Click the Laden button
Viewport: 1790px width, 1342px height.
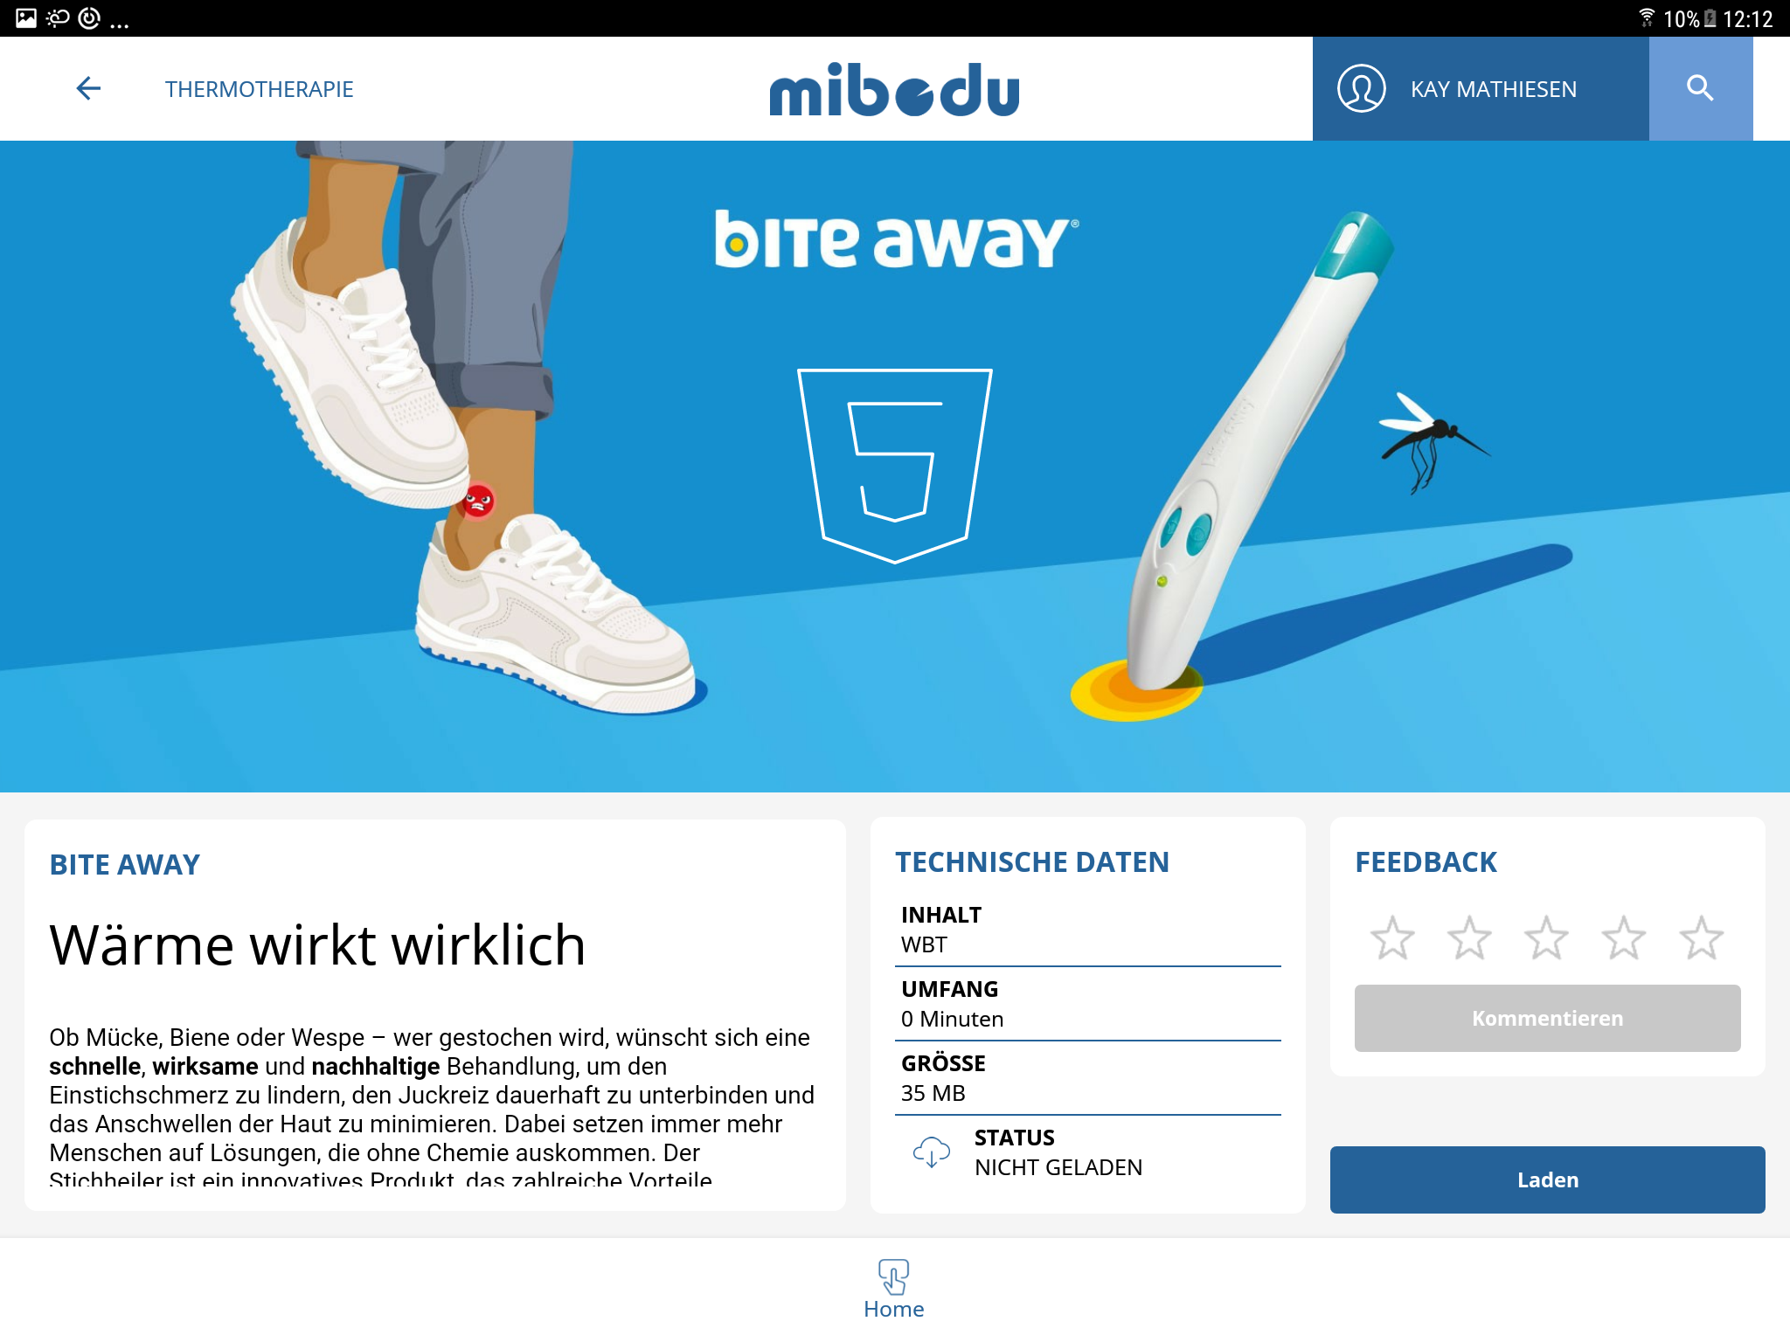point(1547,1179)
